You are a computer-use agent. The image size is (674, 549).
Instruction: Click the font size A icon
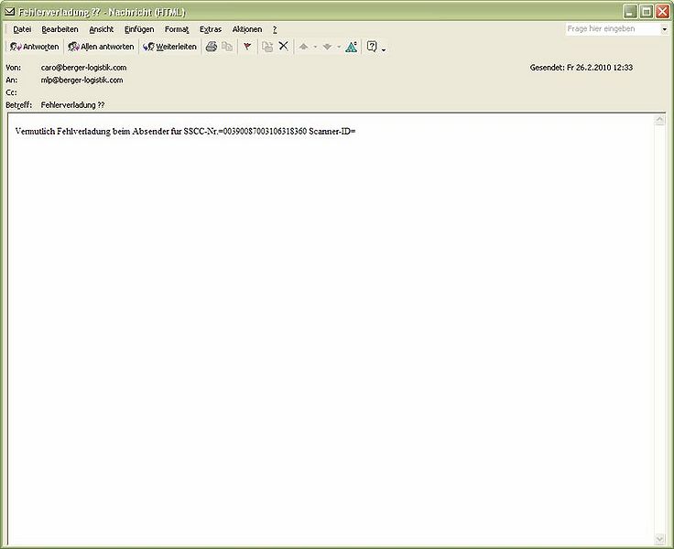(x=351, y=47)
